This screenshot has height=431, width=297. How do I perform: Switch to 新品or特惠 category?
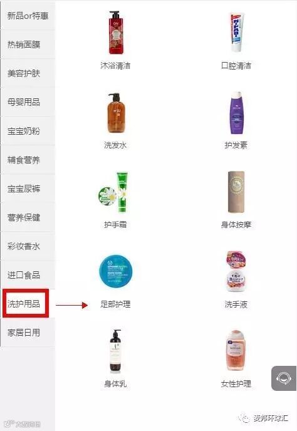[x=28, y=16]
